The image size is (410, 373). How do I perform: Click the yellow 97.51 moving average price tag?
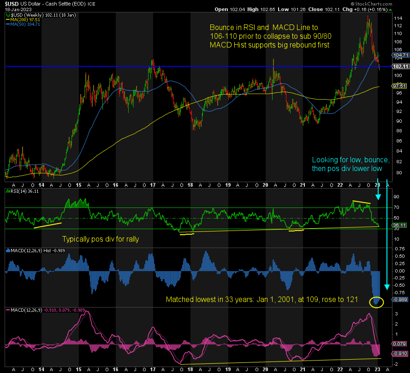(x=398, y=86)
